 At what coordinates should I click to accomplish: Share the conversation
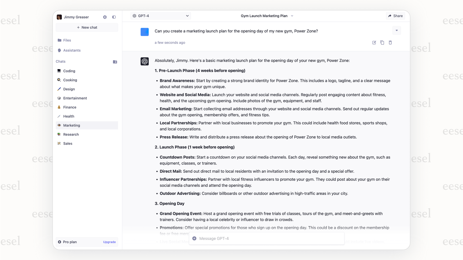click(395, 16)
